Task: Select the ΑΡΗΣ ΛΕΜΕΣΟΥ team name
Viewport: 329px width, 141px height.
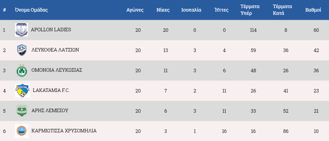Action: pyautogui.click(x=50, y=111)
